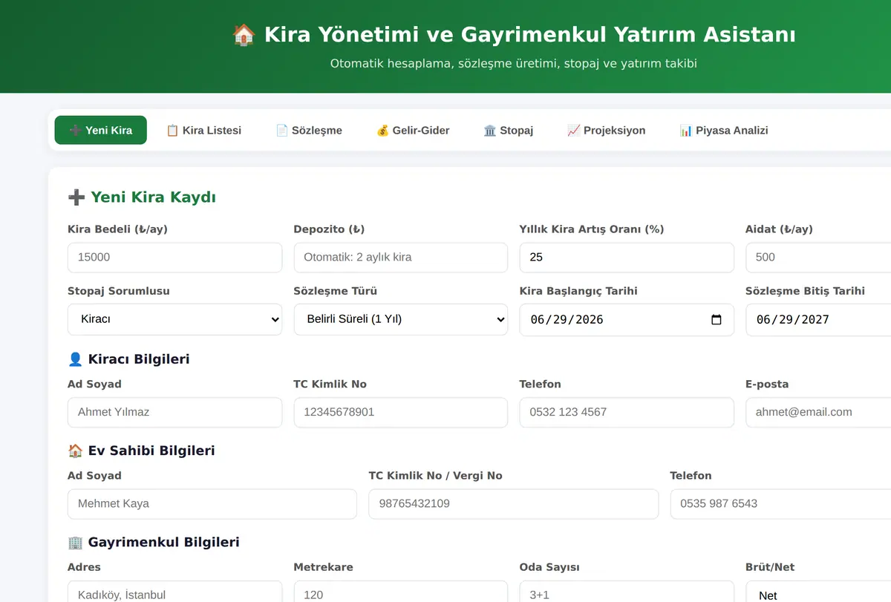This screenshot has width=891, height=602.
Task: Select the Aidat input field
Action: pyautogui.click(x=818, y=257)
